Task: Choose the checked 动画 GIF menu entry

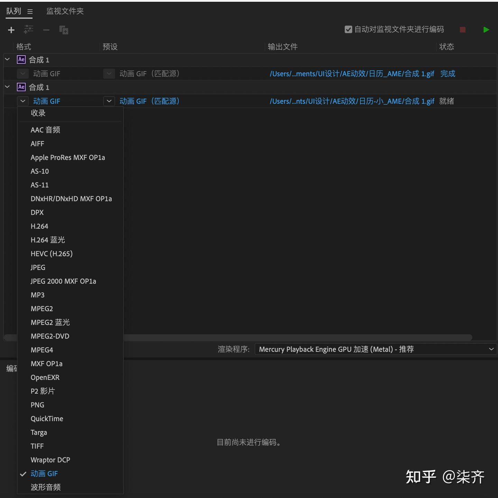Action: (x=71, y=474)
